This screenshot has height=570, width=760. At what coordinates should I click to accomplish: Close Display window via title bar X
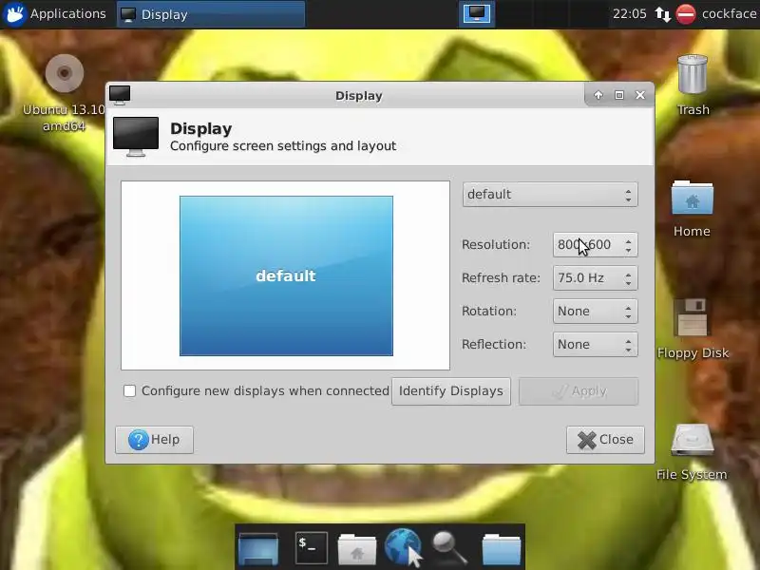tap(640, 95)
